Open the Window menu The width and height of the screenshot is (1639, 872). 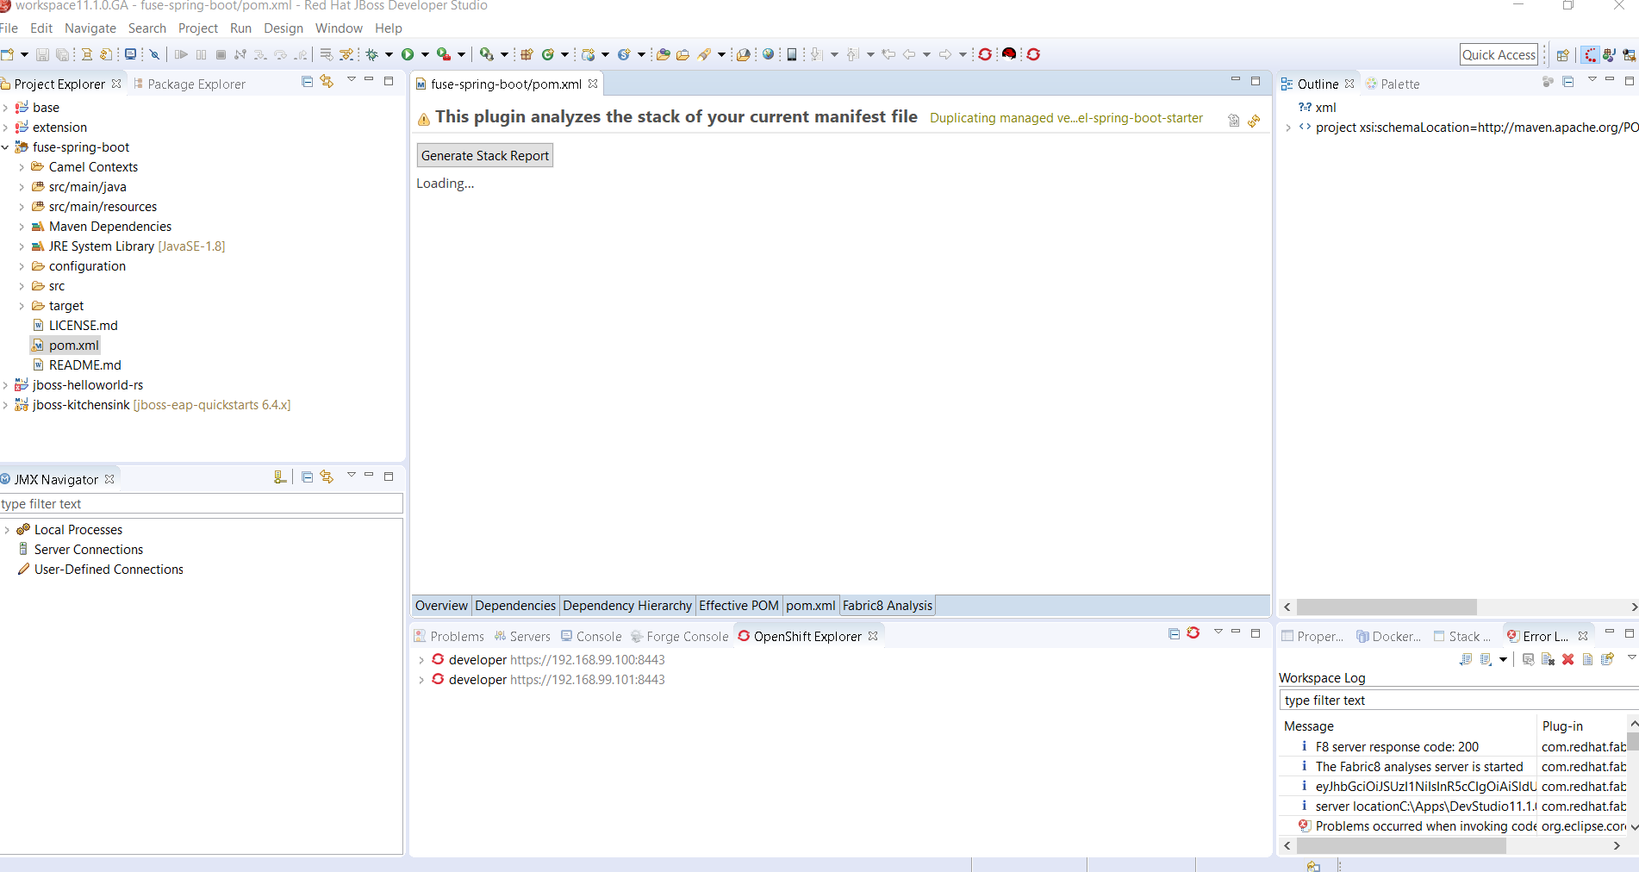(x=339, y=28)
